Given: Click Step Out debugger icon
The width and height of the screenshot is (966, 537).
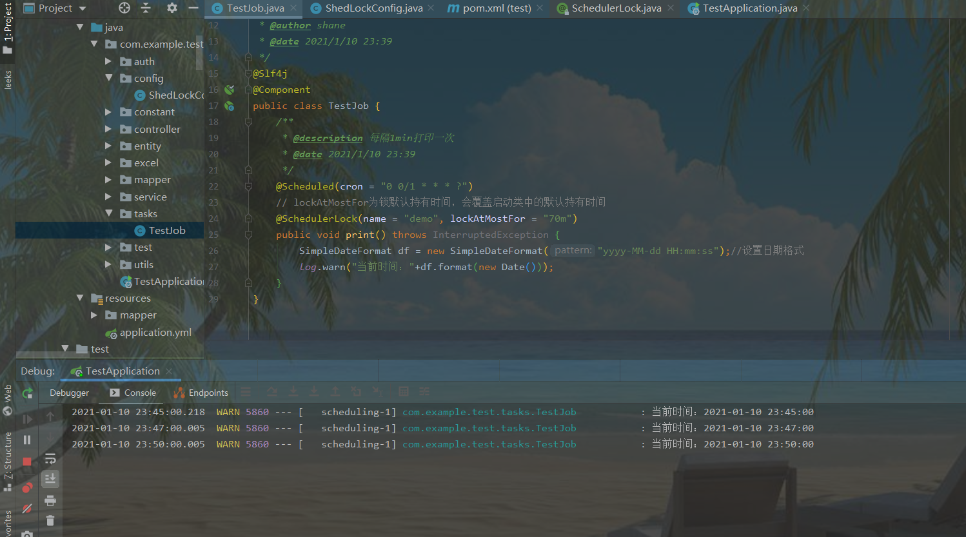Looking at the screenshot, I should (335, 391).
